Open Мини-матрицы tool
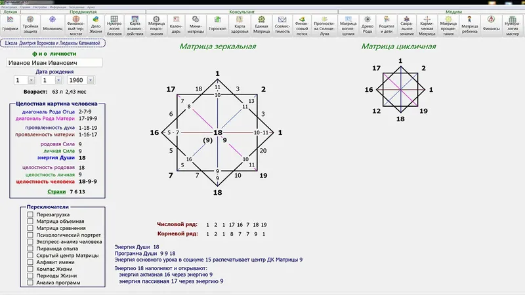Viewport: 525px width, 295px height. pyautogui.click(x=196, y=26)
